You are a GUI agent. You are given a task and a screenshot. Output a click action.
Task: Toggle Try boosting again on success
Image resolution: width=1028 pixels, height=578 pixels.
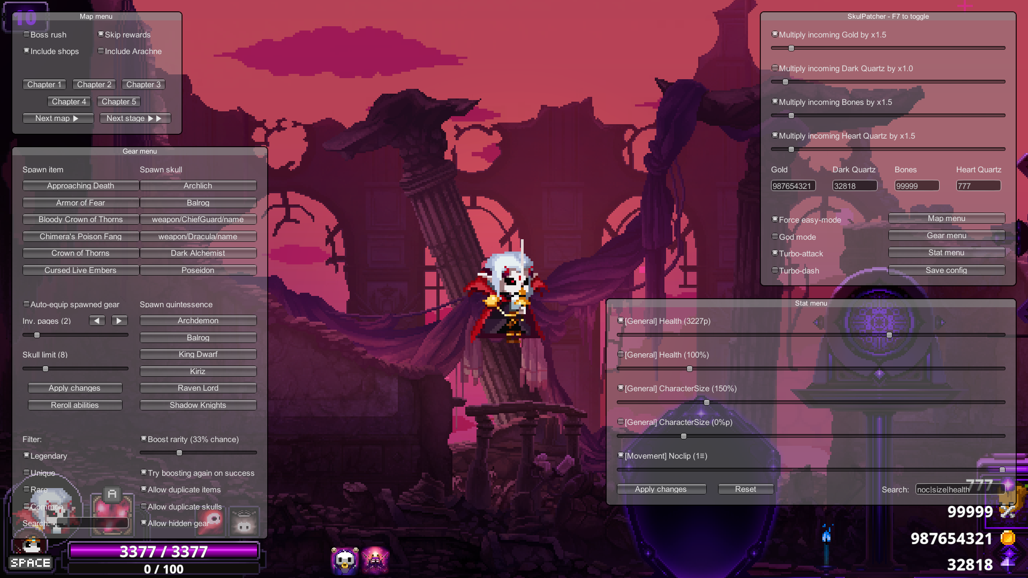tap(143, 473)
